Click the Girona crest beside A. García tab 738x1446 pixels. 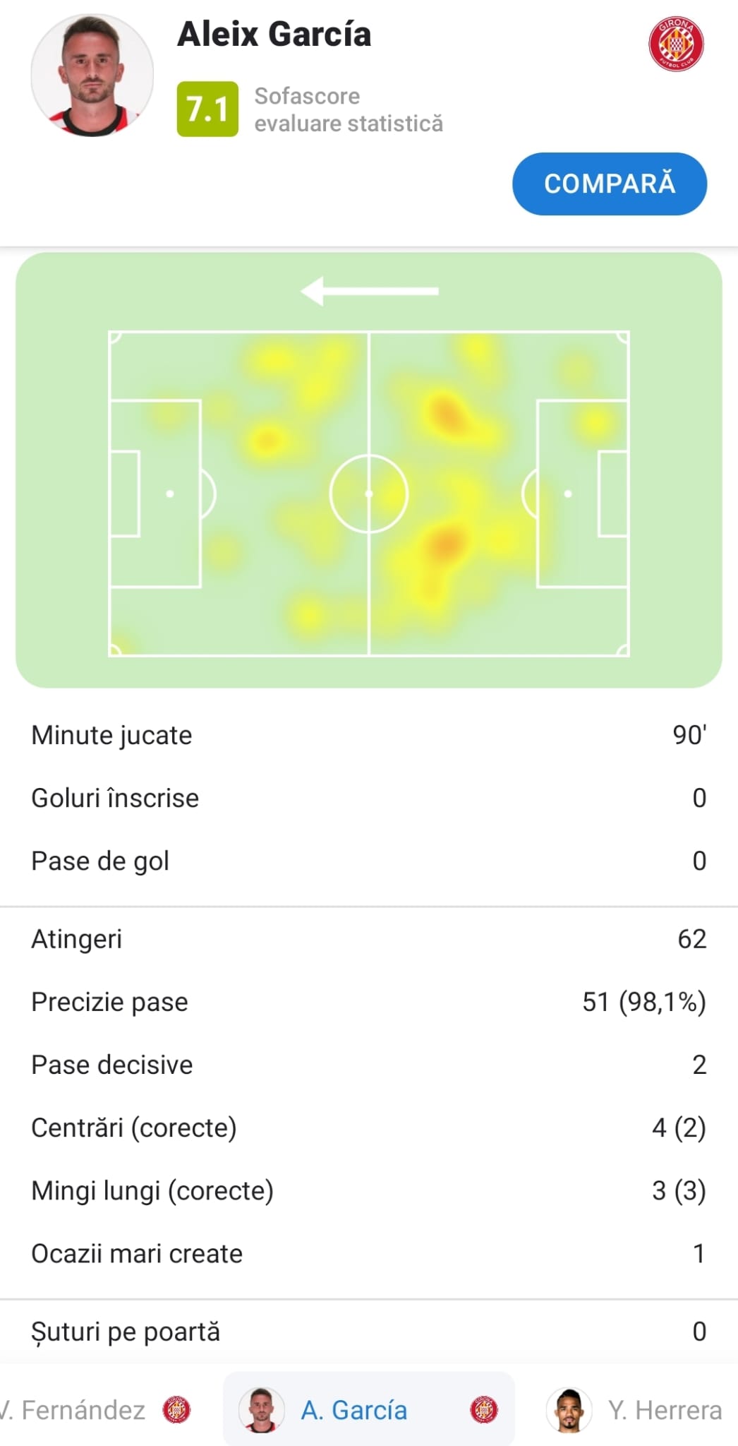[484, 1410]
